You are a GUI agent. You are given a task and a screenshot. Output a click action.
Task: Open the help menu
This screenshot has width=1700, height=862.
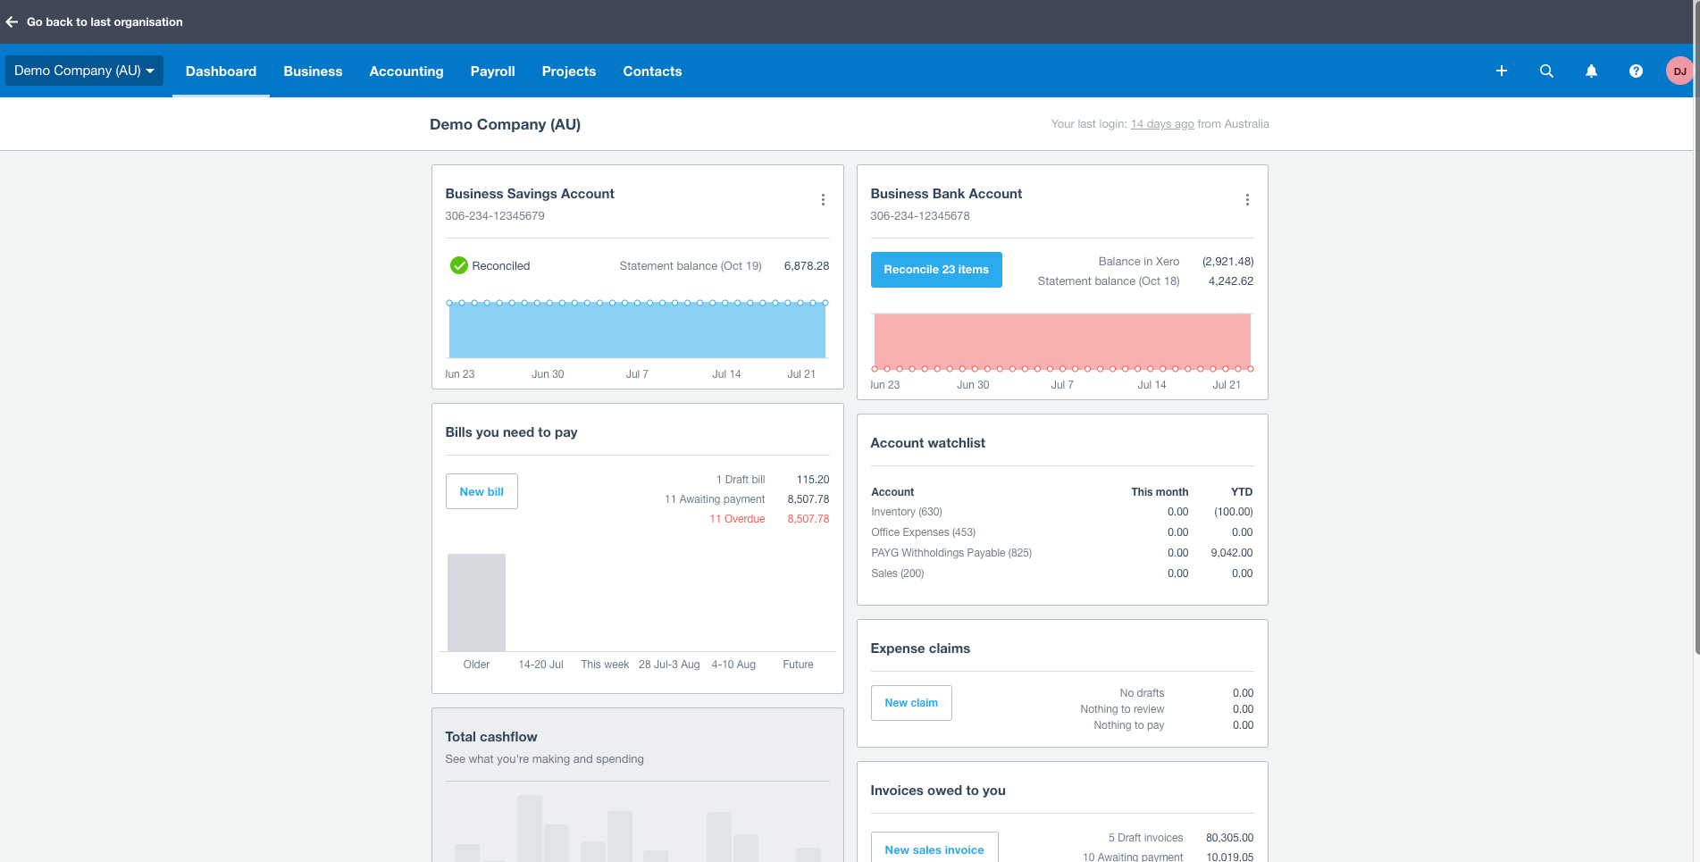point(1636,71)
